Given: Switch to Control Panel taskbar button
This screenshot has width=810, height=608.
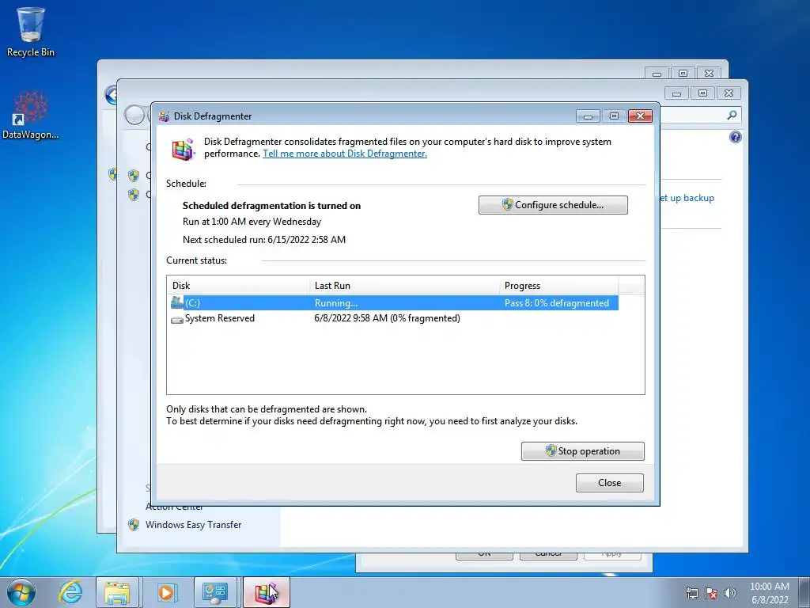Looking at the screenshot, I should 215,592.
